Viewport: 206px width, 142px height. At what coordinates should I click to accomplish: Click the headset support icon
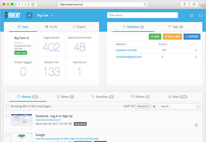(x=200, y=16)
